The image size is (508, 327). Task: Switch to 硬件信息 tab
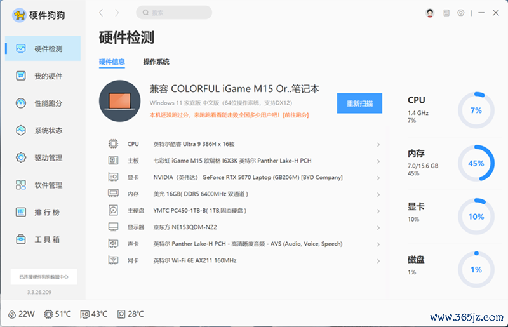[x=112, y=62]
